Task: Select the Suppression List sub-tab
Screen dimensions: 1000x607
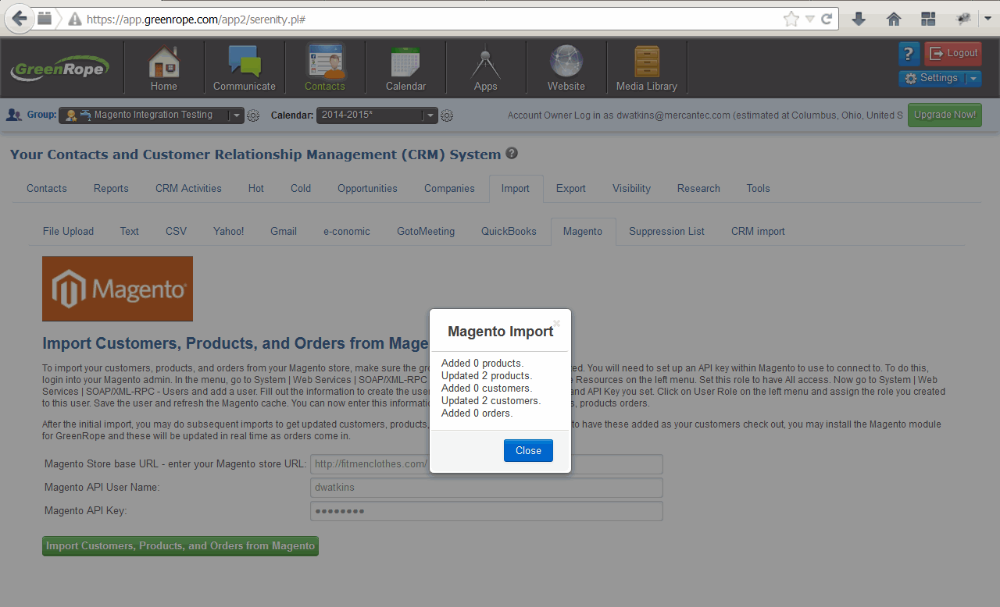Action: coord(666,231)
